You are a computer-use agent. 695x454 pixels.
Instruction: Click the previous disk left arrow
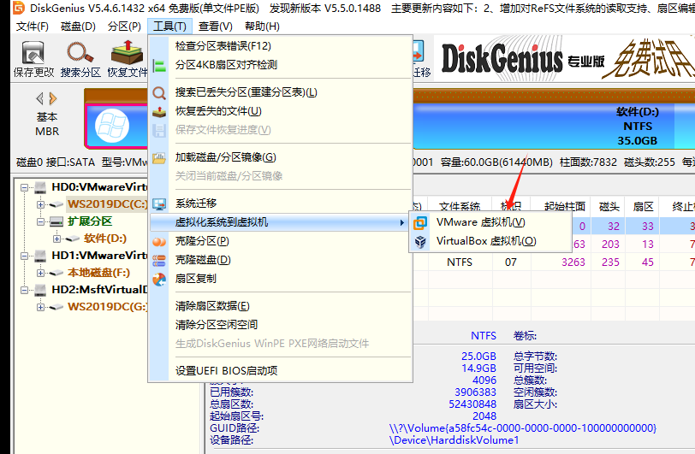[x=40, y=98]
